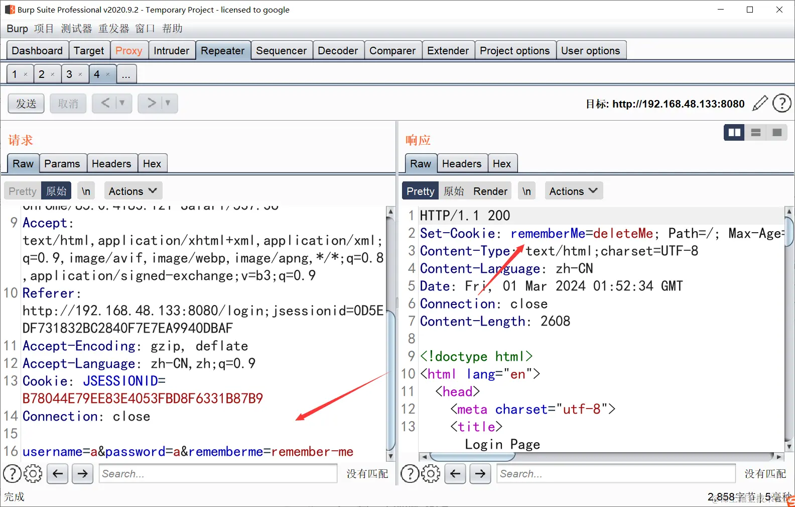The image size is (795, 507).
Task: Open response search help icon
Action: (410, 473)
